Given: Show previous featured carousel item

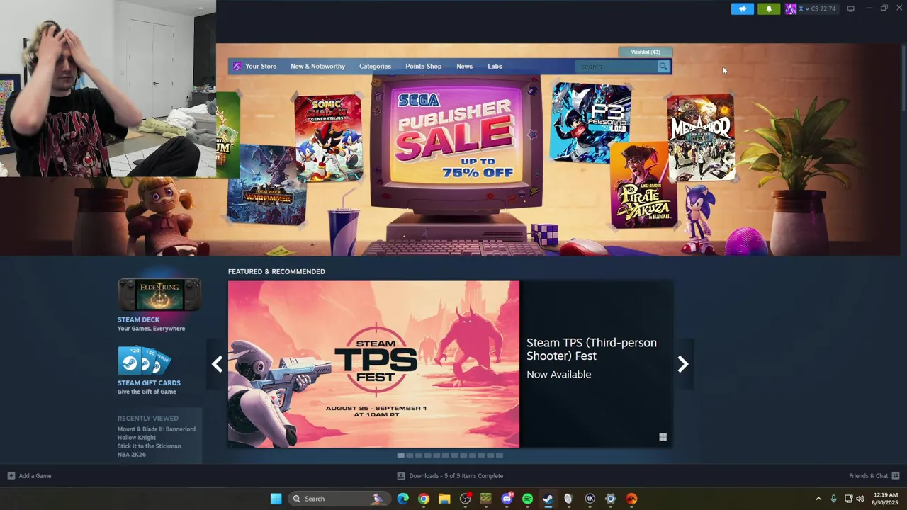Looking at the screenshot, I should (217, 364).
